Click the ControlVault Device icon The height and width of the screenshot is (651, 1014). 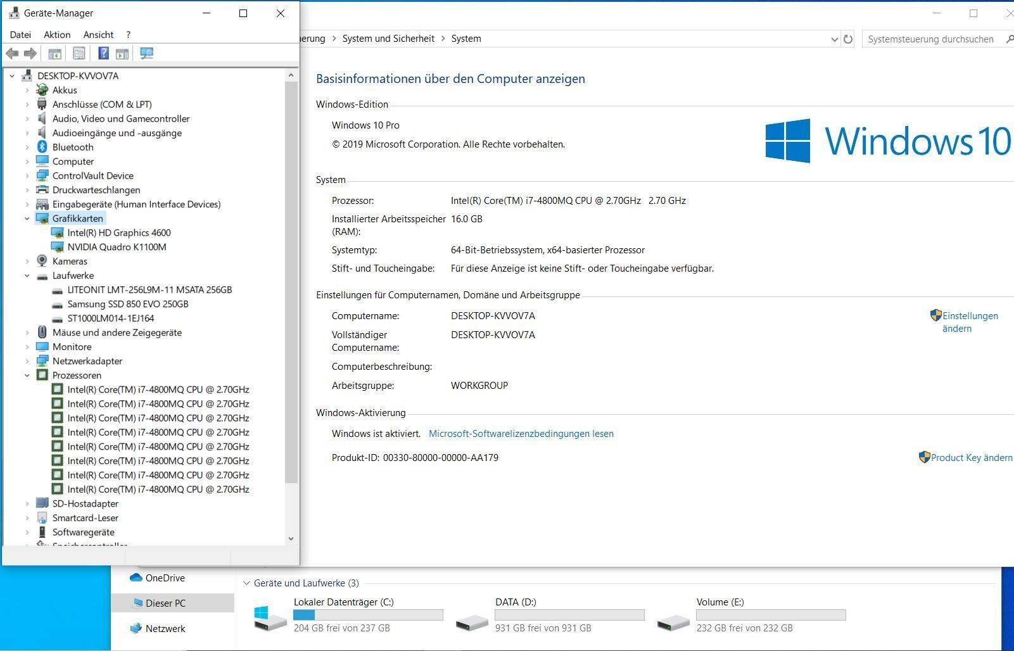[x=42, y=175]
